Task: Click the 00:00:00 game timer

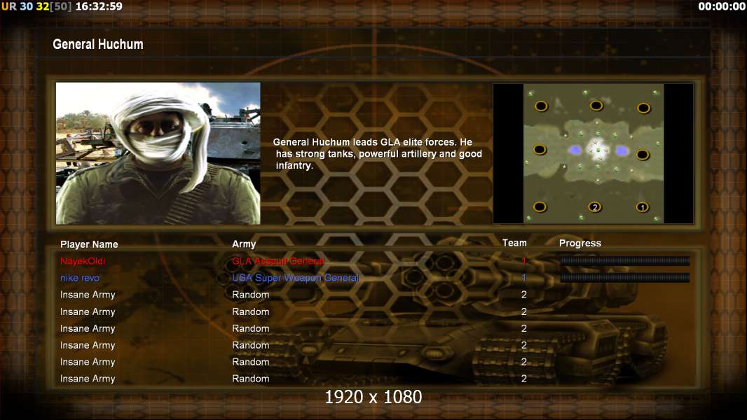Action: click(721, 6)
